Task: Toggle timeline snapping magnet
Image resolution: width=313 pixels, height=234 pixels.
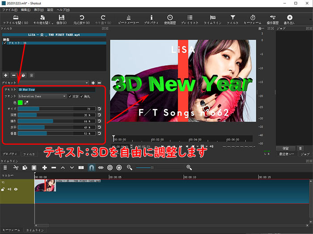Action: [91, 167]
